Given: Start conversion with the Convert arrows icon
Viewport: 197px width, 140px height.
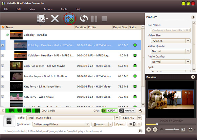Looking at the screenshot, I should (84, 19).
